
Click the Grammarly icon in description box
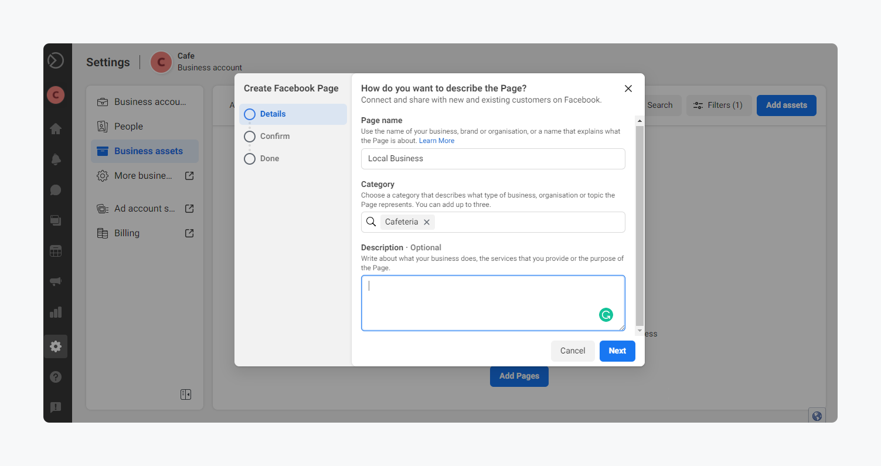click(x=606, y=315)
